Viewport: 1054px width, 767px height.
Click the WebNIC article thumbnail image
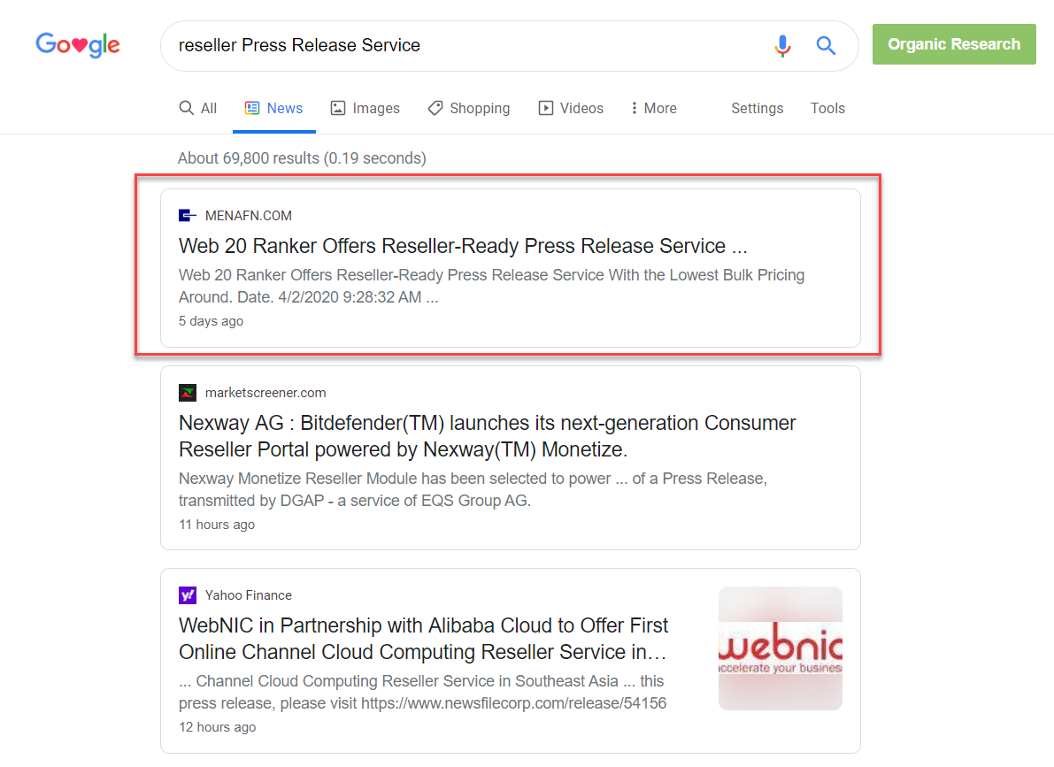[x=780, y=648]
